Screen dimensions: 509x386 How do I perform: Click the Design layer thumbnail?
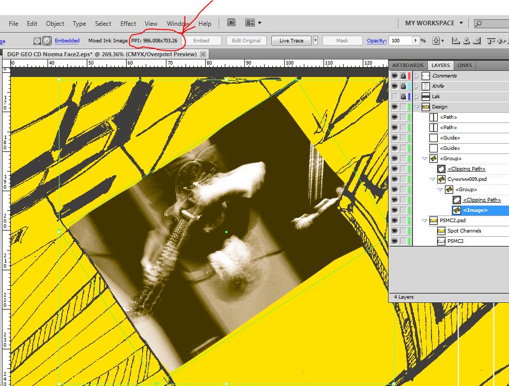coord(426,107)
